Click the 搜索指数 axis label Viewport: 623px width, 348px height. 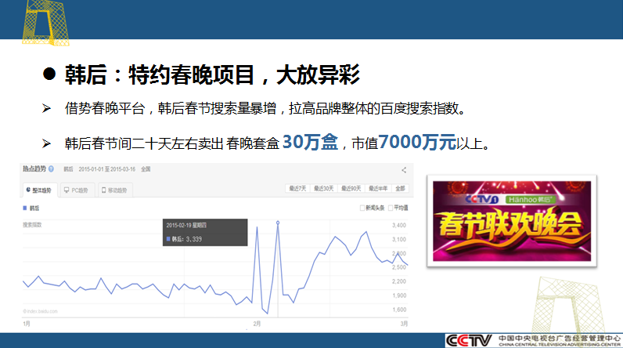click(32, 225)
